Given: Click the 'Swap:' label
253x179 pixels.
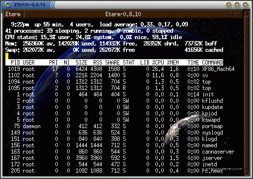Looking at the screenshot, I should pyautogui.click(x=12, y=50).
